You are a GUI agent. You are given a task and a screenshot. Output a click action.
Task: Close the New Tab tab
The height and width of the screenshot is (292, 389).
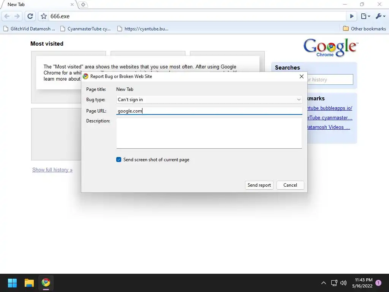pyautogui.click(x=72, y=5)
